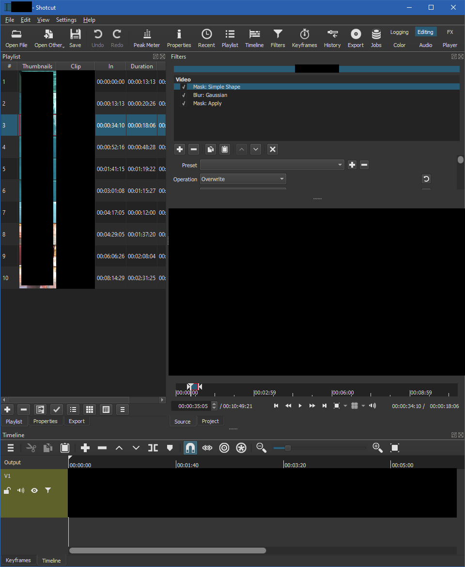Viewport: 465px width, 567px height.
Task: Open the Edit menu
Action: tap(26, 20)
